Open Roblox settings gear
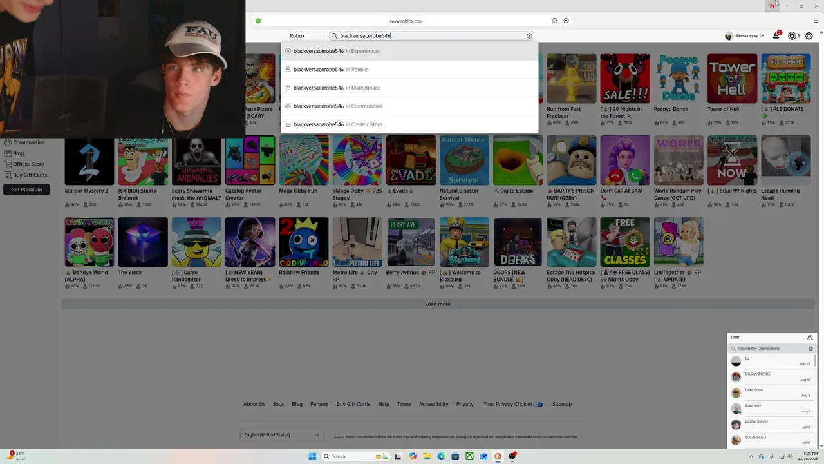 tap(809, 36)
